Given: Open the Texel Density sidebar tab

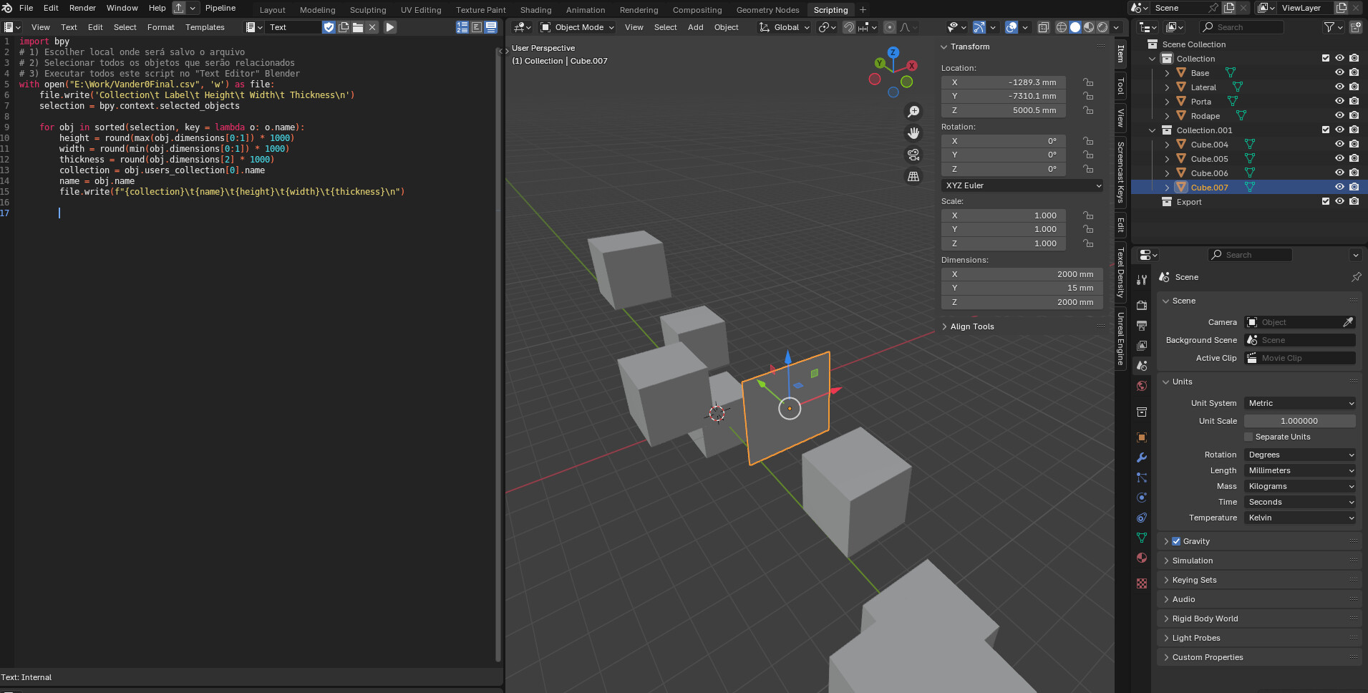Looking at the screenshot, I should [1120, 273].
